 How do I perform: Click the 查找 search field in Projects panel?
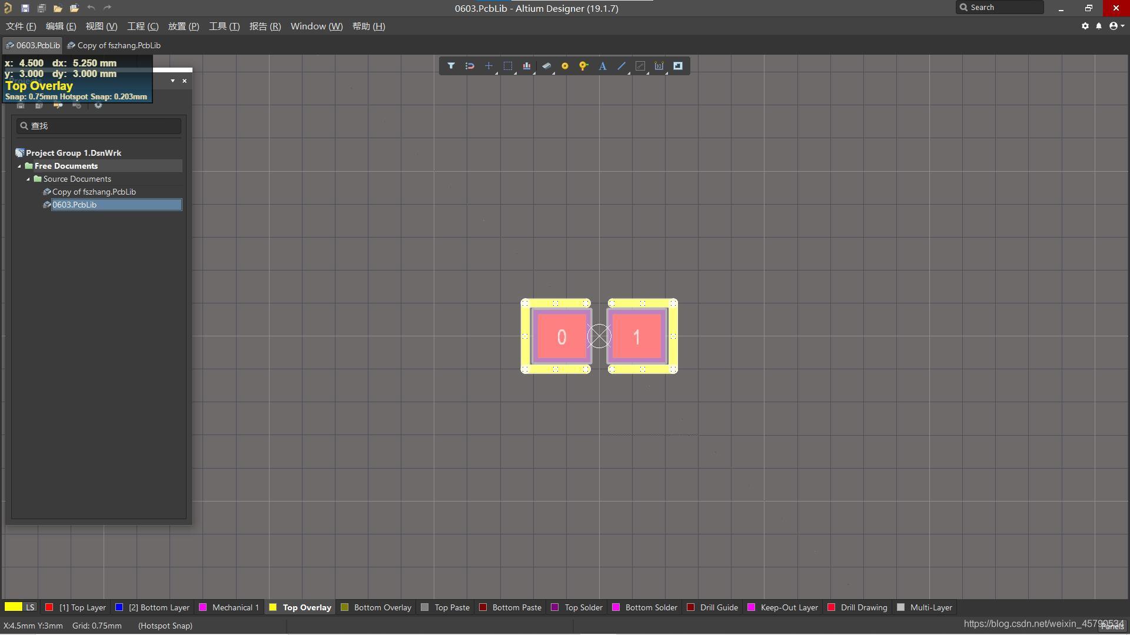[99, 126]
